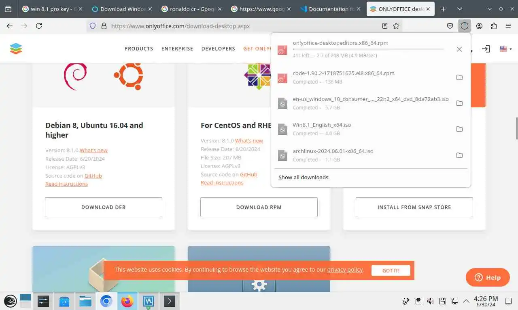
Task: Open DEVELOPERS menu
Action: [x=218, y=48]
